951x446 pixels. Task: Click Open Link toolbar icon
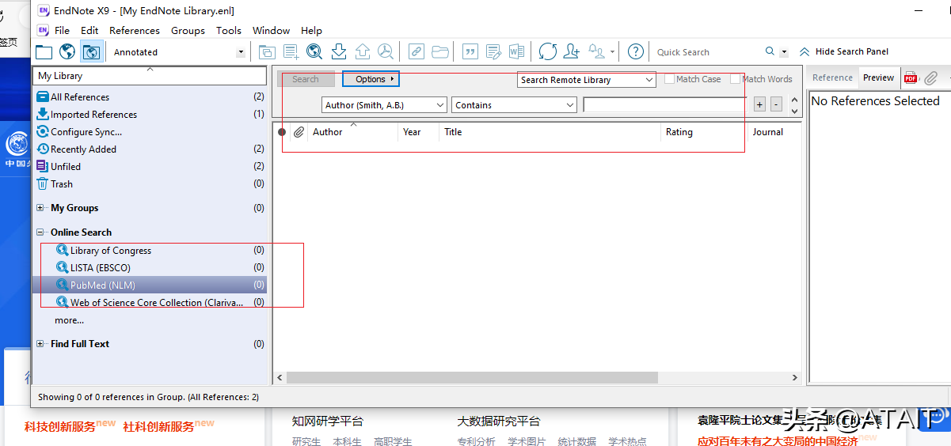pos(416,52)
